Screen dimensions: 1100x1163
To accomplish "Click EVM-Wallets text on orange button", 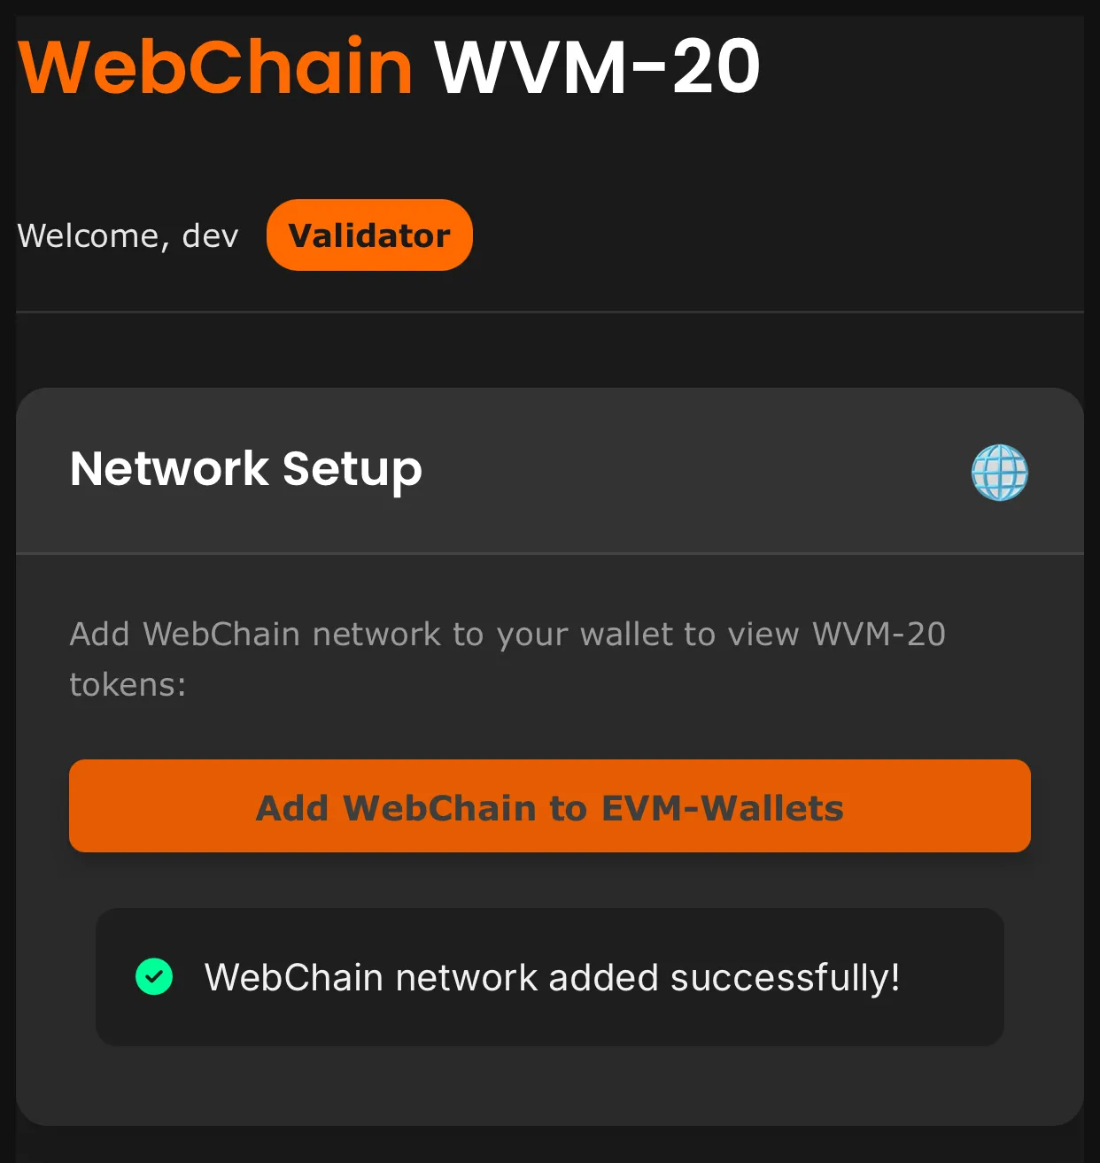I will 722,808.
